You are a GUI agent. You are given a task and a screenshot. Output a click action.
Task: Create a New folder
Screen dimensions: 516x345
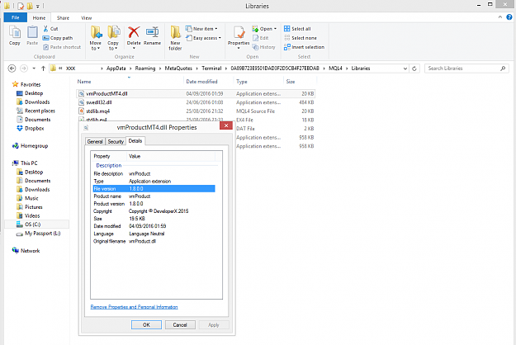coord(175,38)
